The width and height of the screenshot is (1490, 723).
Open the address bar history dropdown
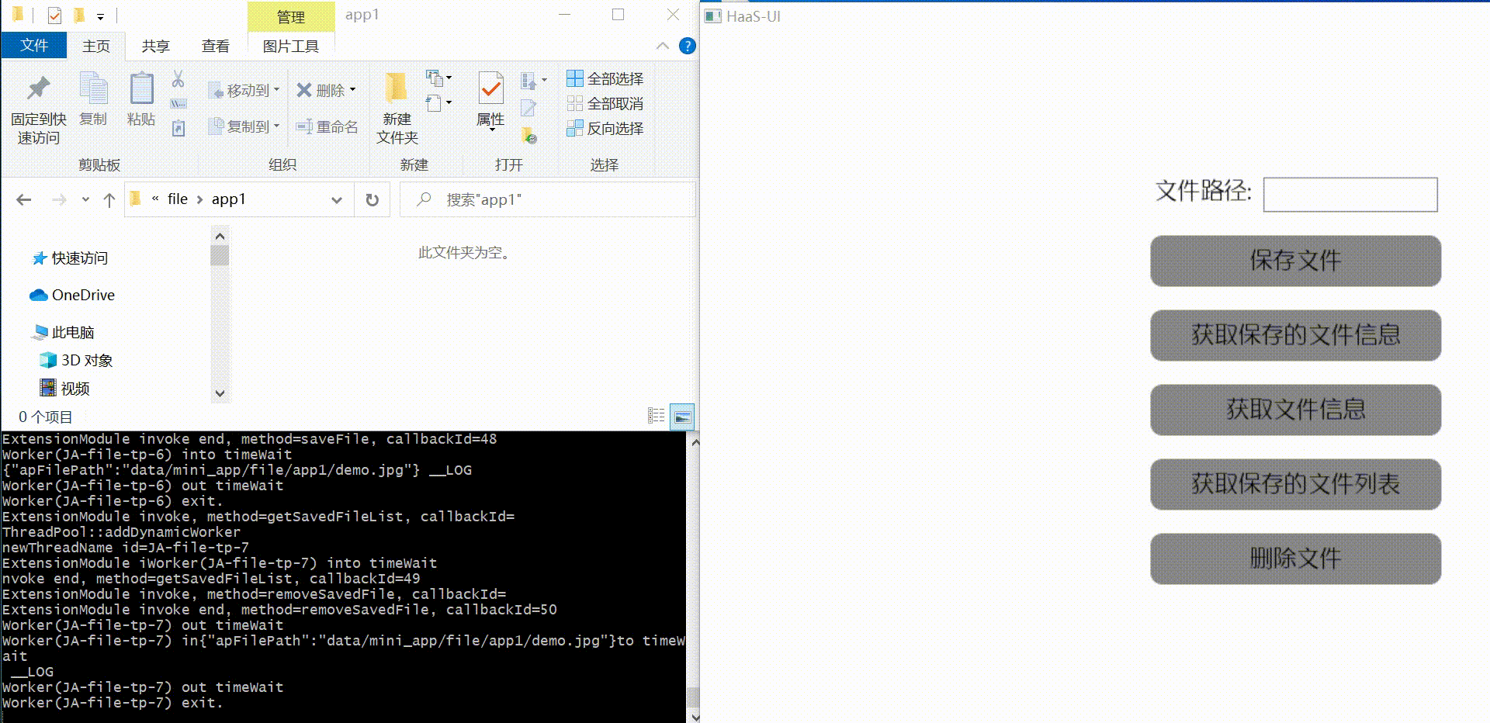coord(337,200)
